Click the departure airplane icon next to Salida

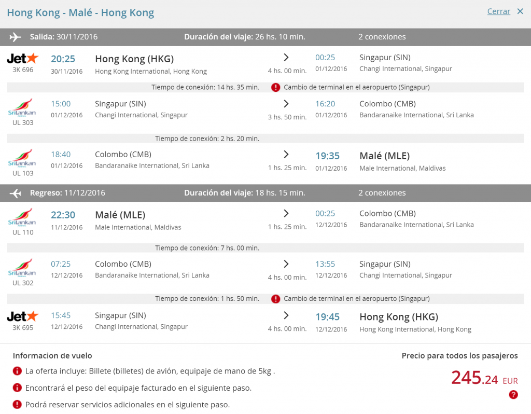[x=15, y=37]
